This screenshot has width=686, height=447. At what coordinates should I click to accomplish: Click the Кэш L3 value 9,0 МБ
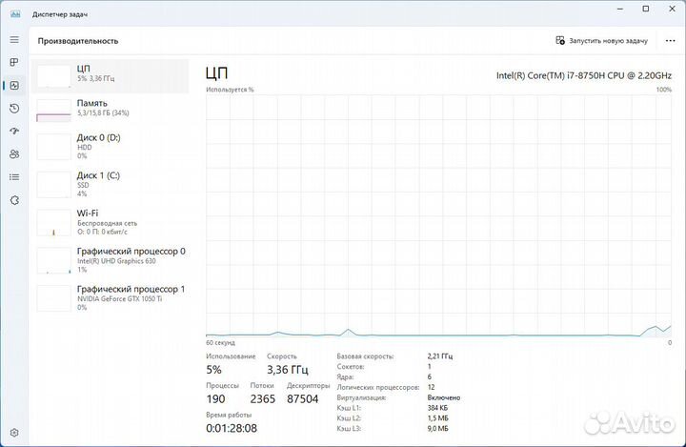(x=437, y=429)
